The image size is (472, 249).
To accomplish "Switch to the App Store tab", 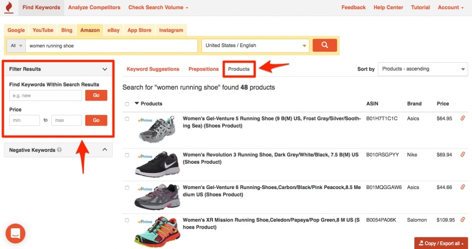I will tap(139, 30).
